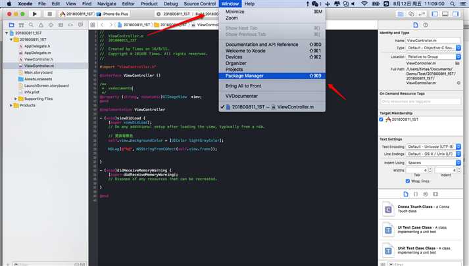
Task: Collapse the 201600811_1ST group folder triangle
Action: (x=11, y=39)
